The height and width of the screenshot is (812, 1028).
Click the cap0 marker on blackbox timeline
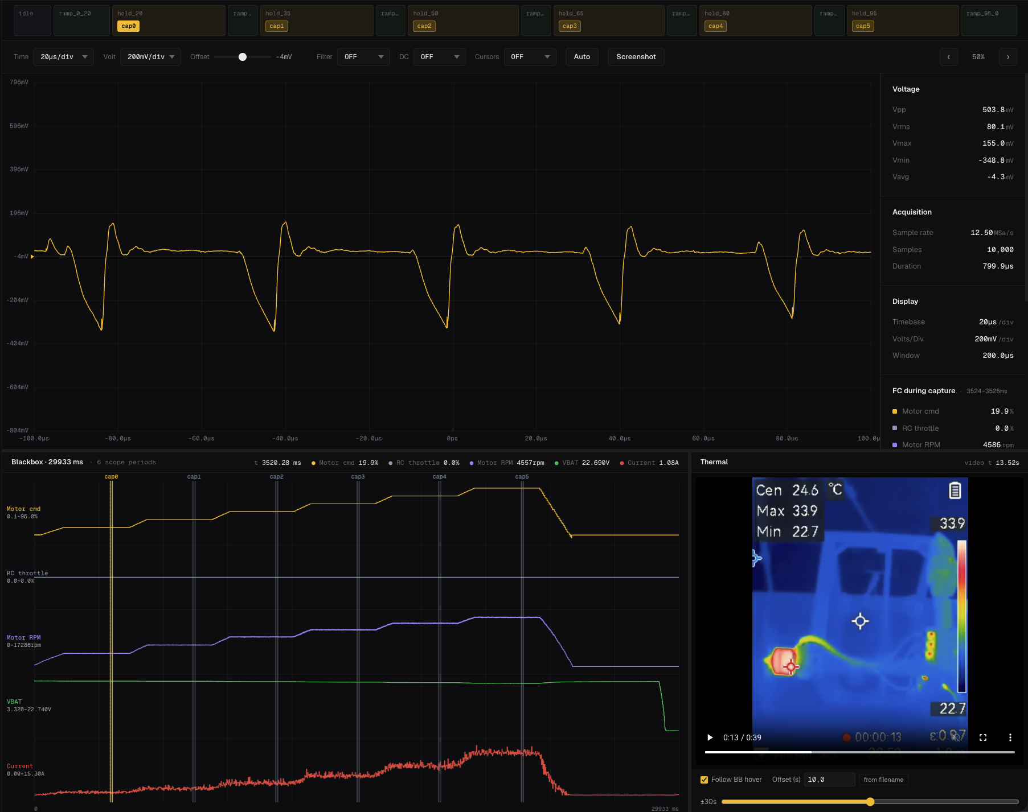pyautogui.click(x=111, y=477)
